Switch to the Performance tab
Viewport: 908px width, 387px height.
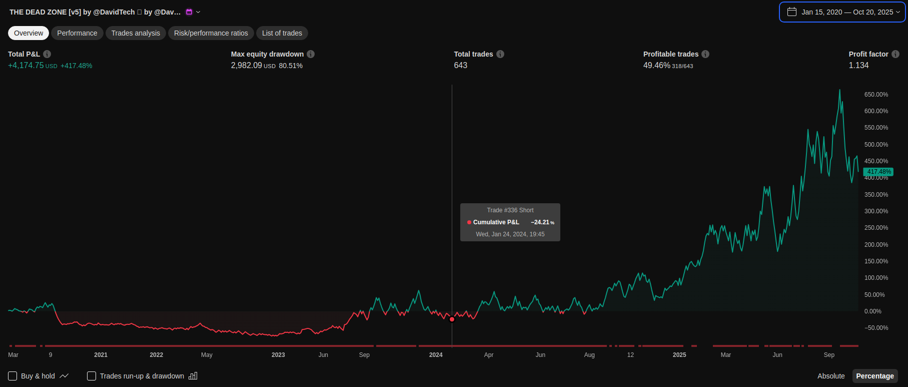(77, 33)
